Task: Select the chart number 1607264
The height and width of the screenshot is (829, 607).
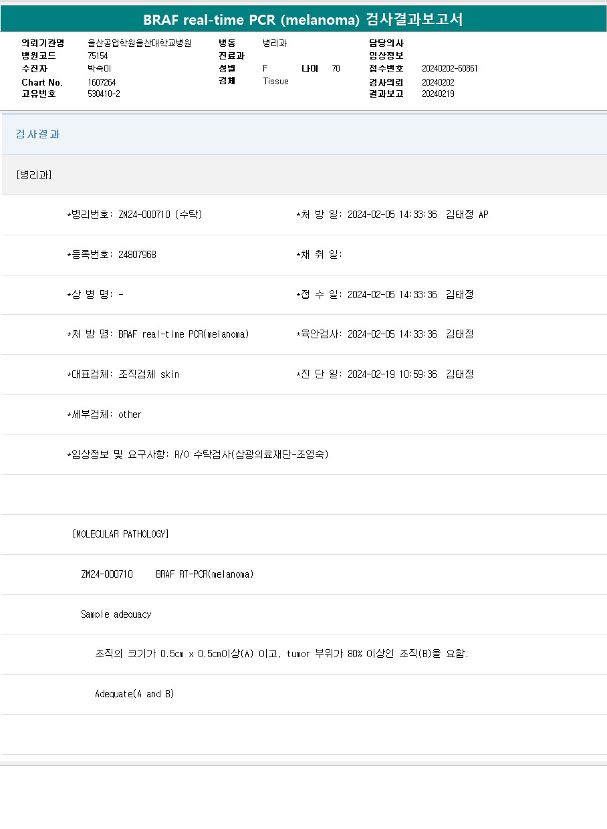Action: [x=102, y=82]
